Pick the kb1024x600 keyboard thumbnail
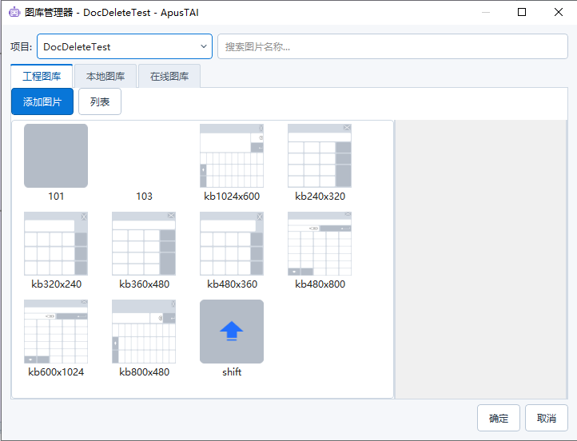This screenshot has width=577, height=441. point(232,156)
